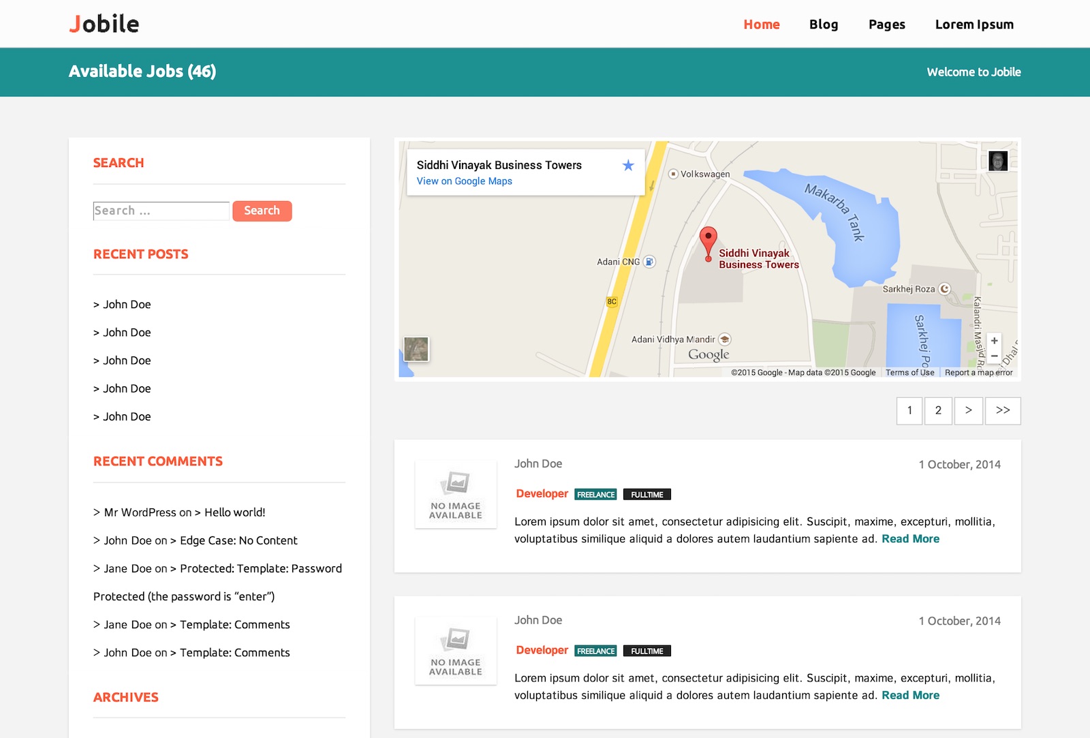Go to page 2 of job listings
This screenshot has width=1090, height=738.
click(938, 411)
